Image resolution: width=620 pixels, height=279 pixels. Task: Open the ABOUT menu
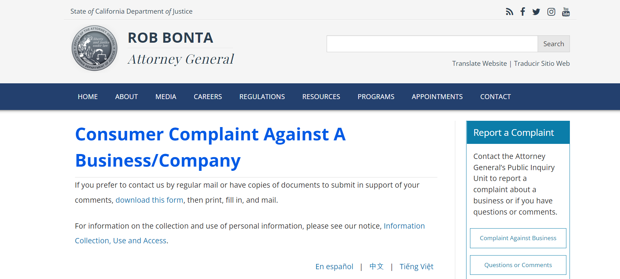point(127,97)
